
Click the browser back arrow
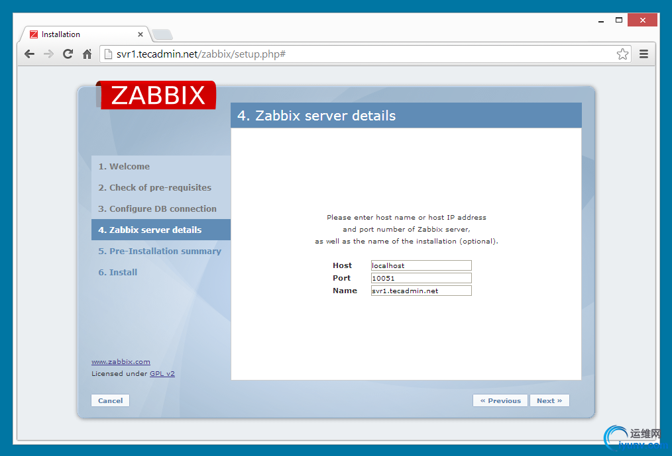pos(29,54)
